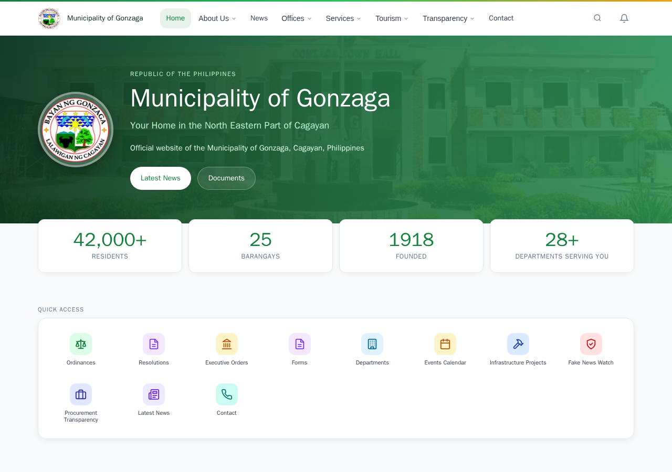Viewport: 672px width, 472px height.
Task: Click the 42,000+ Residents stat card
Action: pos(110,246)
